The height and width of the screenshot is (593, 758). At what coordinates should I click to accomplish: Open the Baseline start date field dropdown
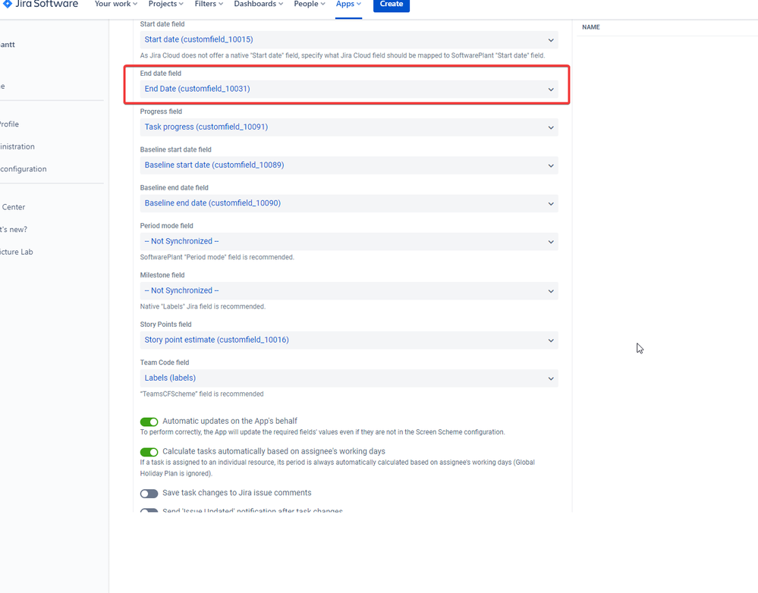click(349, 165)
